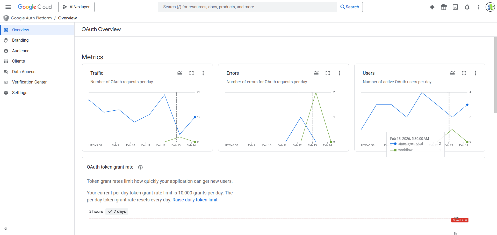This screenshot has width=497, height=235.
Task: Expand the Errors chart to fullscreen
Action: click(x=328, y=73)
